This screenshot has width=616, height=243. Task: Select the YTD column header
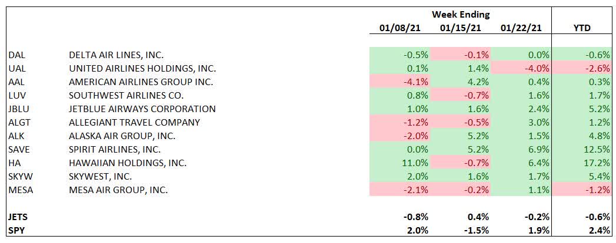pyautogui.click(x=581, y=29)
